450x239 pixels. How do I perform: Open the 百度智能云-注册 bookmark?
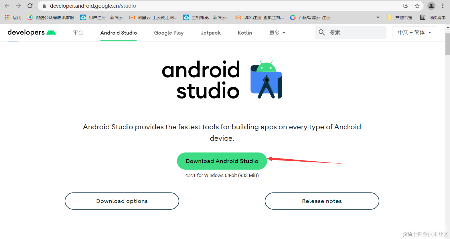click(310, 17)
